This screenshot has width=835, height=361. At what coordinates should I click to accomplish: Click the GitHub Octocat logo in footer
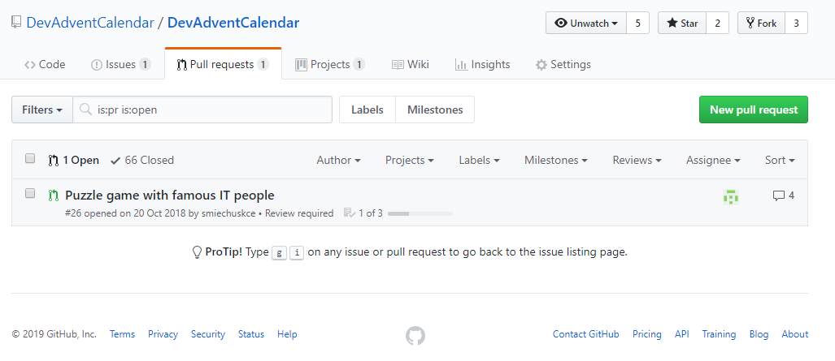coord(415,335)
